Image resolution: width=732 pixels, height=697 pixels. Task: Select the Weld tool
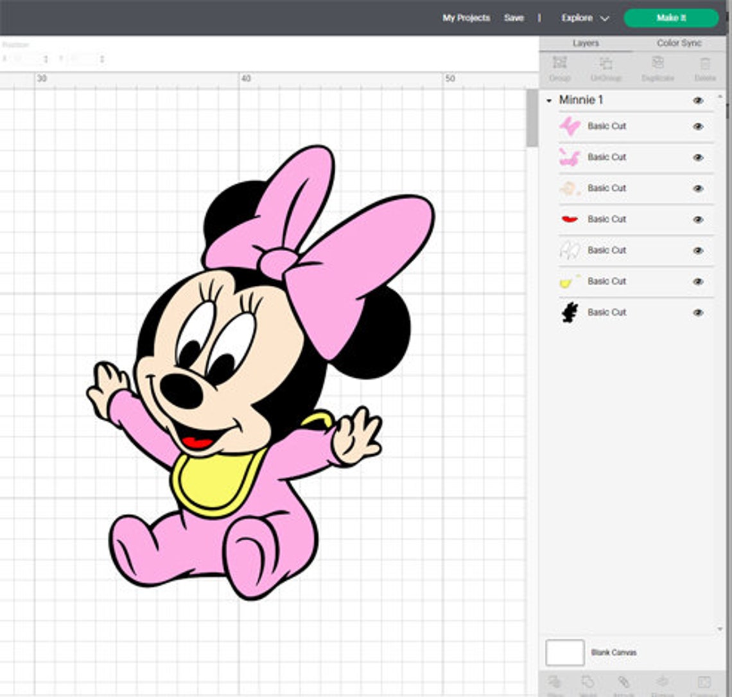click(x=588, y=682)
